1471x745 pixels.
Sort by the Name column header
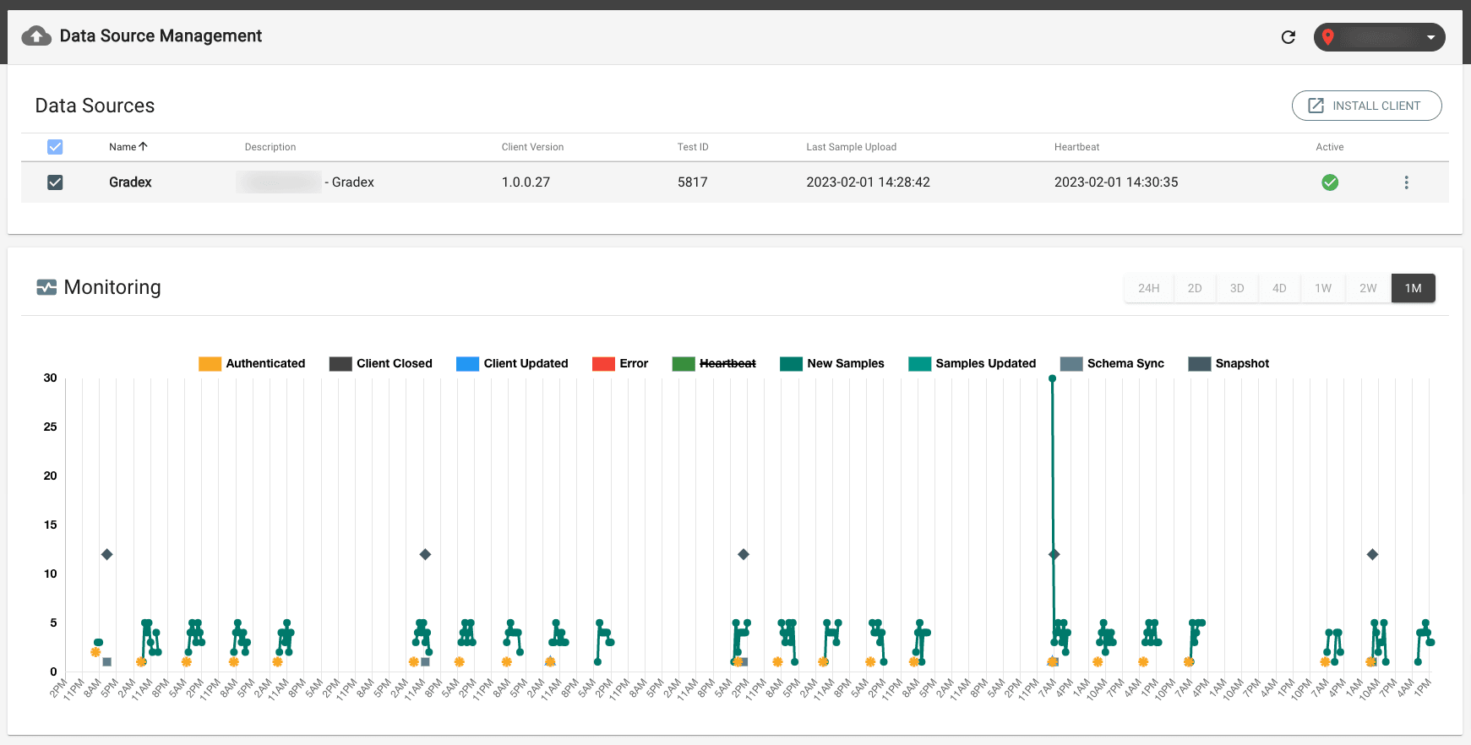[123, 147]
